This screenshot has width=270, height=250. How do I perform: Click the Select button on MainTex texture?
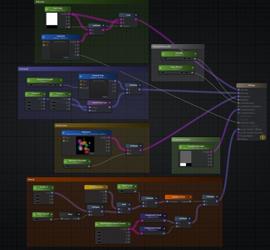point(66,58)
